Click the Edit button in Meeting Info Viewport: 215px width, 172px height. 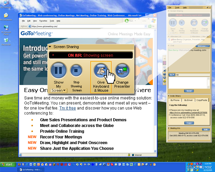point(206,129)
